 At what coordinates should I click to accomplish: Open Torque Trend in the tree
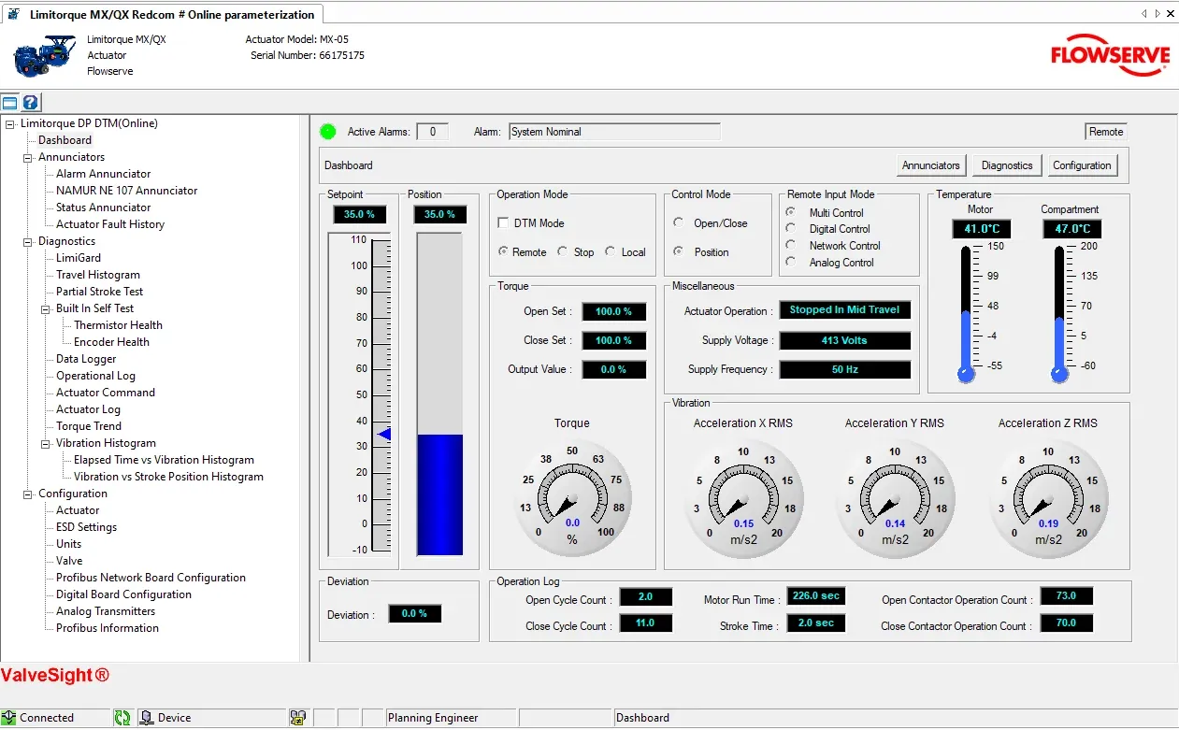click(x=89, y=426)
